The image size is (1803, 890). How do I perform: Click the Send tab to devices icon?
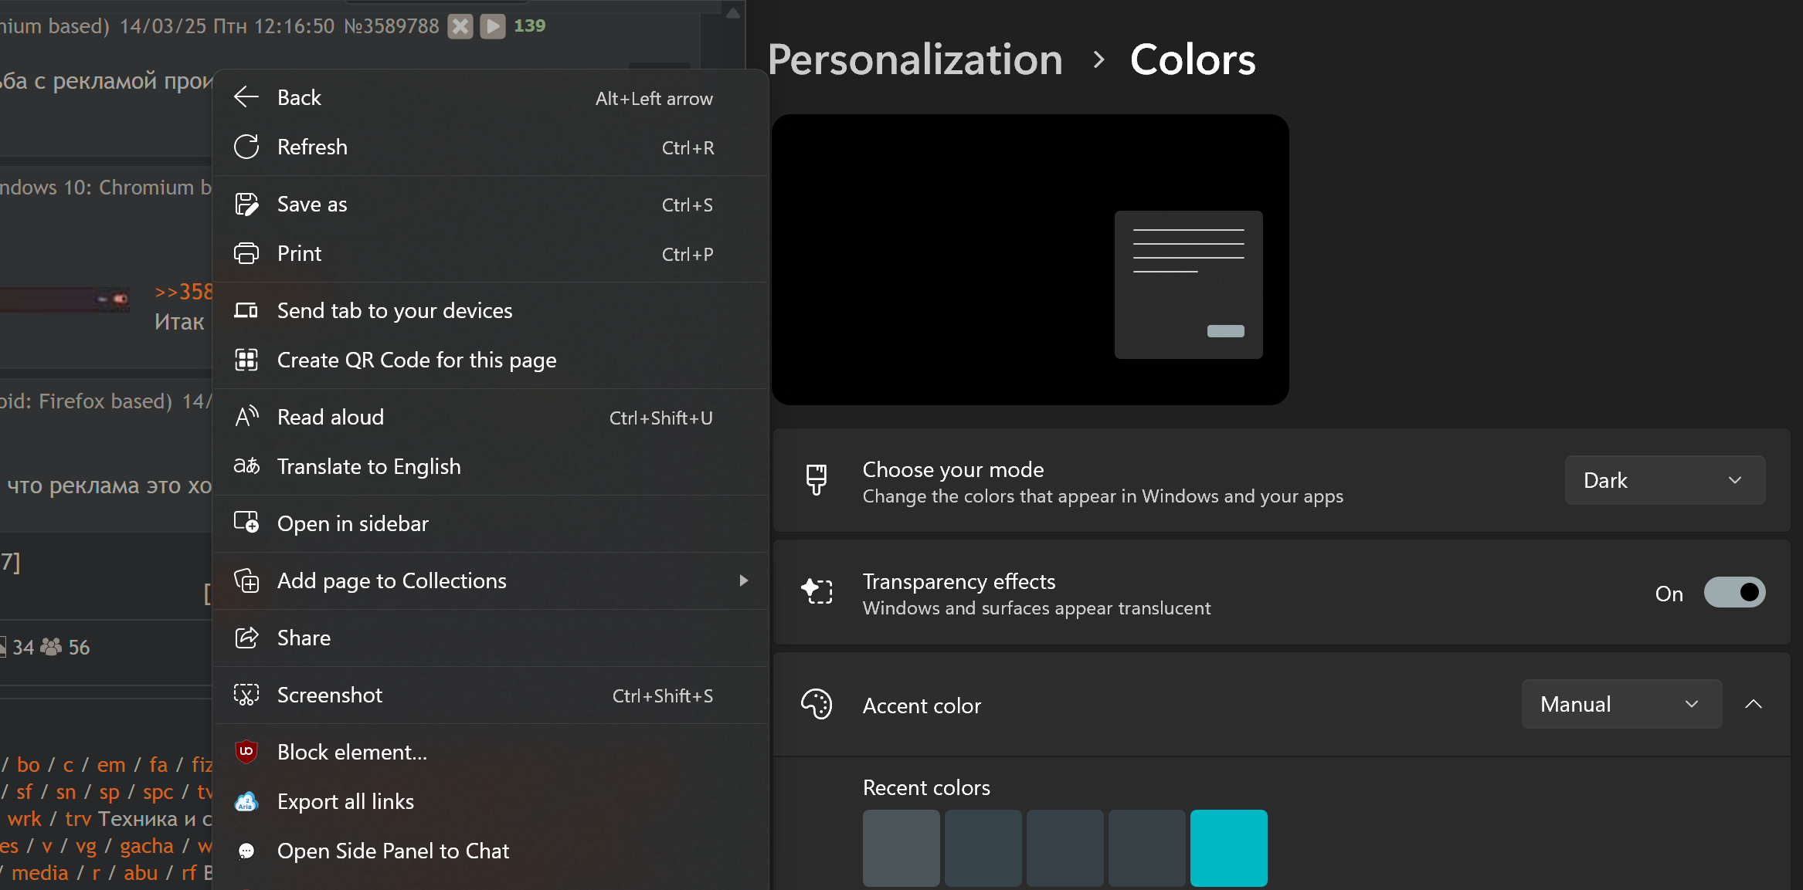click(x=246, y=310)
